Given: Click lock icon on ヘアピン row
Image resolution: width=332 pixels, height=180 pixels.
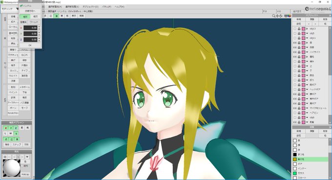Looking at the screenshot, I should point(299,112).
